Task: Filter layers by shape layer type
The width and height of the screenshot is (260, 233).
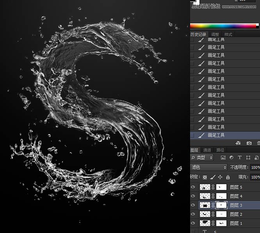Action: 248,158
